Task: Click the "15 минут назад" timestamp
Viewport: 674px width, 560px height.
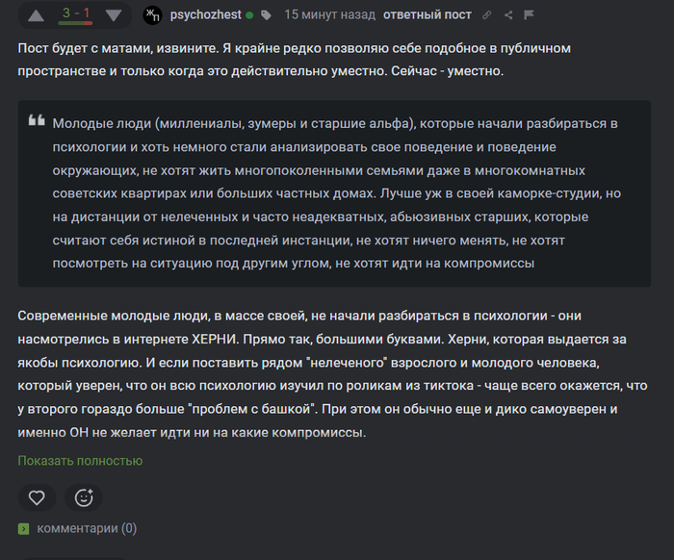Action: 328,15
